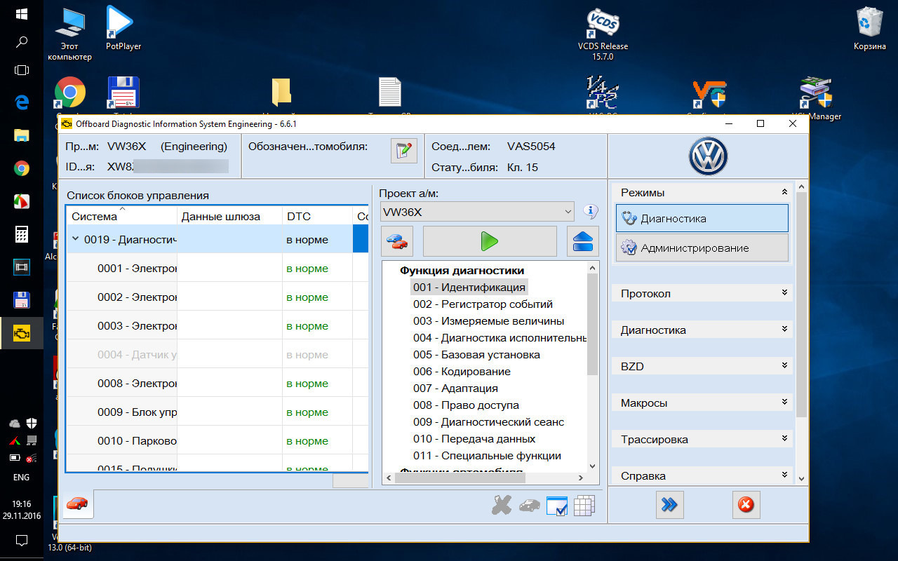The width and height of the screenshot is (898, 561).
Task: Open the Windows Start menu
Action: (21, 14)
